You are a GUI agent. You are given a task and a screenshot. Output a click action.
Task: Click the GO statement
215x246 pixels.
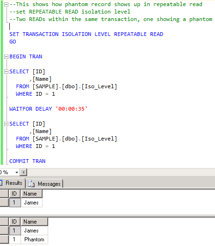13,42
